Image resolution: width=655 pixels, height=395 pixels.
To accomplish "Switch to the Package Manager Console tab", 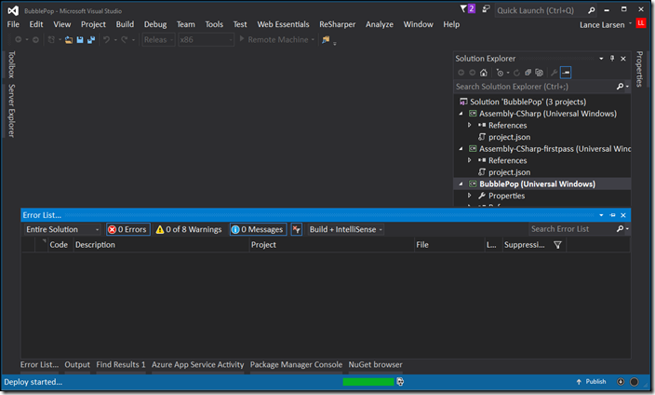I will [296, 364].
